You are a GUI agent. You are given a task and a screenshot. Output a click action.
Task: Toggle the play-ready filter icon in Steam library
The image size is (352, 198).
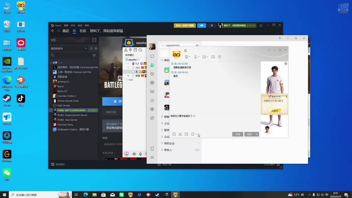96,48
